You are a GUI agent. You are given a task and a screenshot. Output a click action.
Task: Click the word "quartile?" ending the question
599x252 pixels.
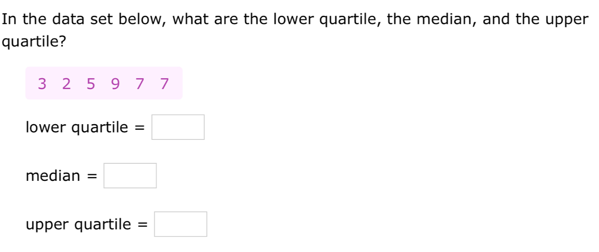click(x=34, y=42)
